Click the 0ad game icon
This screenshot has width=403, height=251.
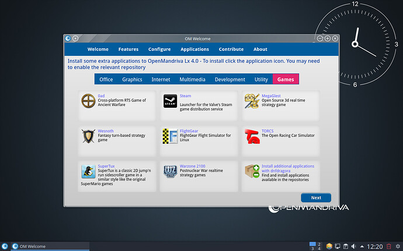88,101
